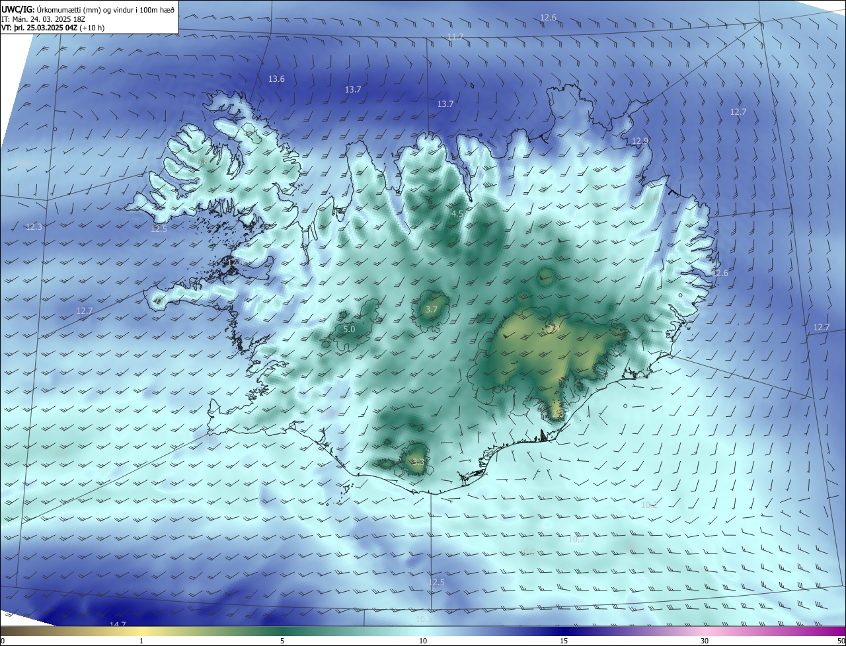Click the 5.0 value on the western glacier

pos(349,329)
